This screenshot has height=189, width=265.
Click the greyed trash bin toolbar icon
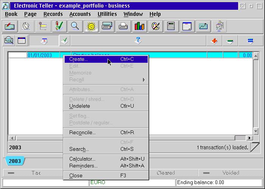[x=219, y=26]
